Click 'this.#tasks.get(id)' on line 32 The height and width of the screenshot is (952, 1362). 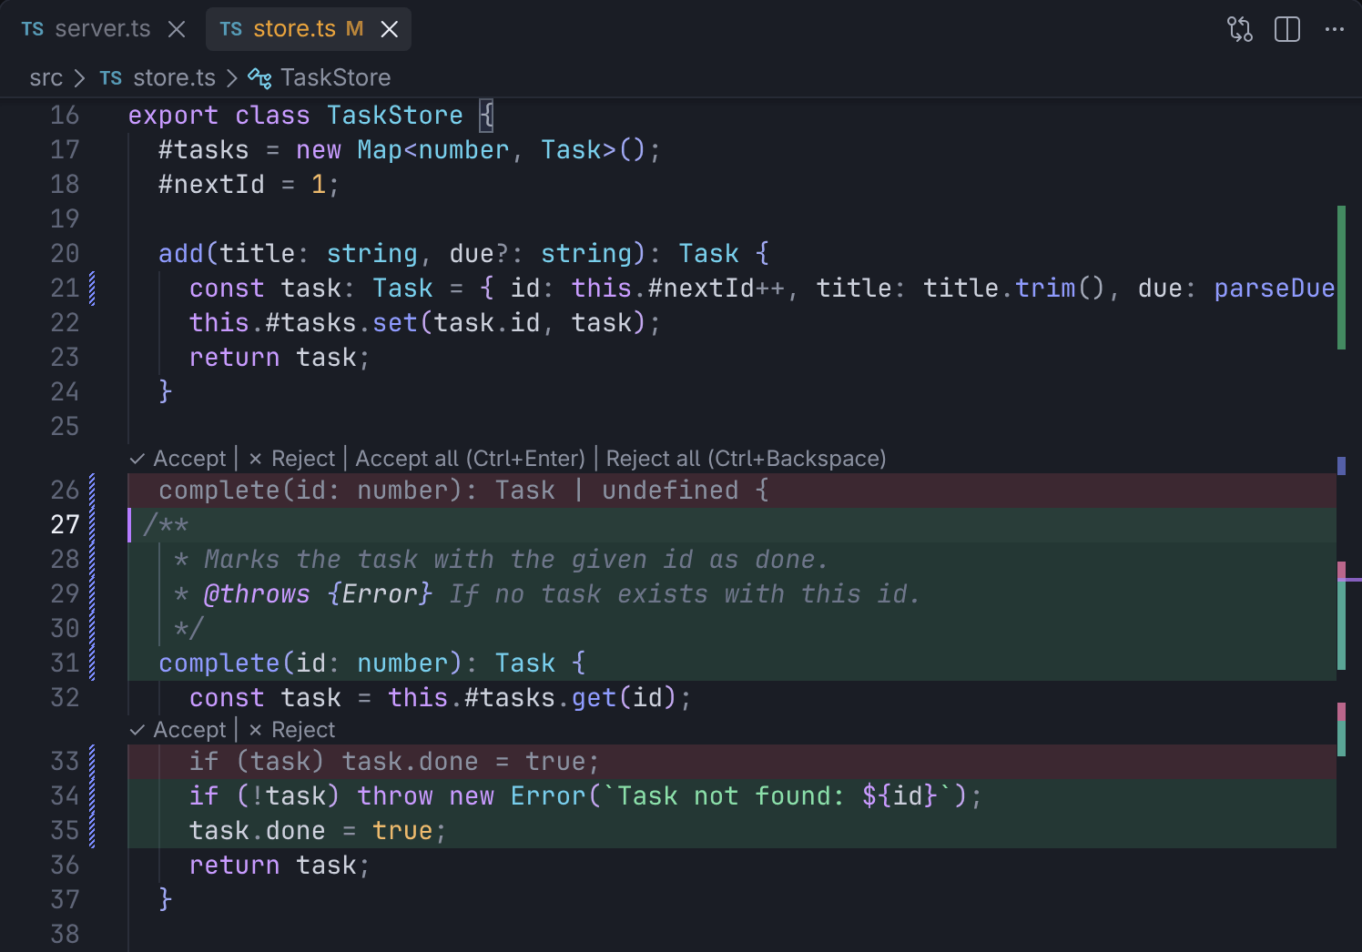point(532,698)
